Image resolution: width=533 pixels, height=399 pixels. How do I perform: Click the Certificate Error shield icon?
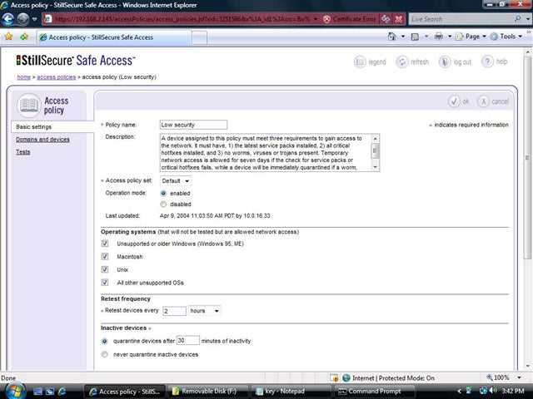[326, 19]
